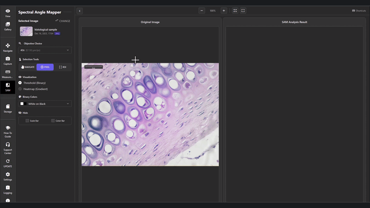This screenshot has width=370, height=208.
Task: Click the SAM Analysis Result header
Action: point(295,22)
